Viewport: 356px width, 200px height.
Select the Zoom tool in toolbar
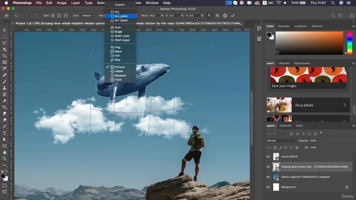pos(4,159)
